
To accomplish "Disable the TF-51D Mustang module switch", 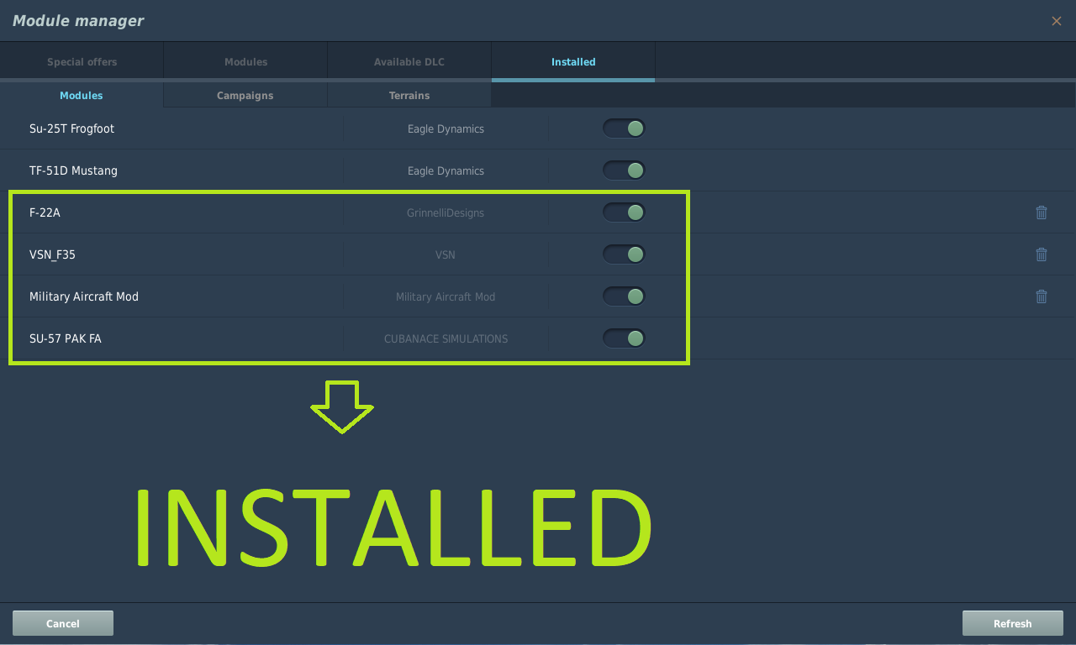I will [x=624, y=170].
